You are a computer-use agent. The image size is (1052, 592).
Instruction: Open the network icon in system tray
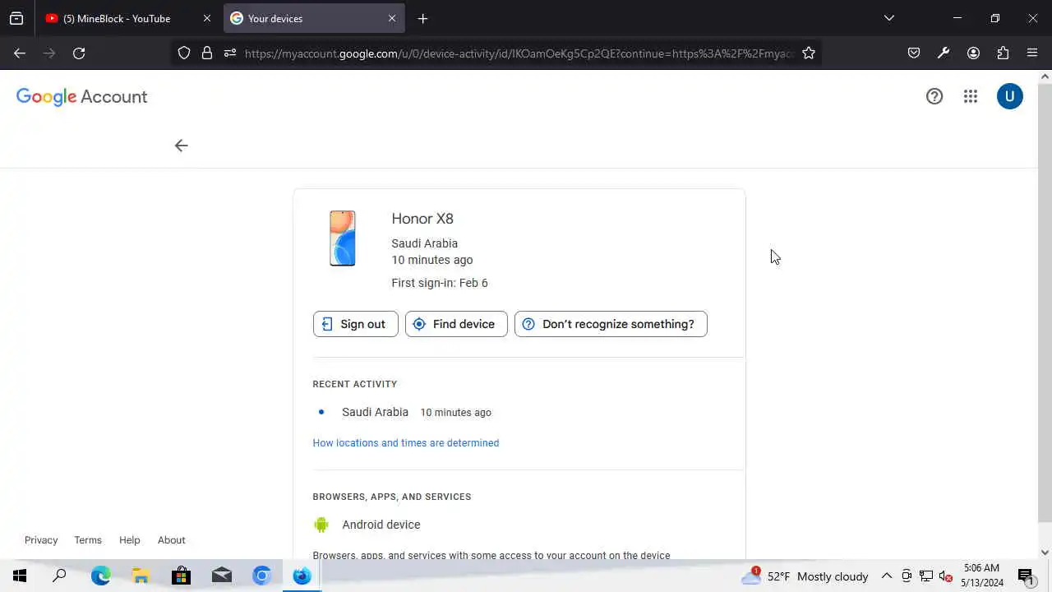click(926, 576)
